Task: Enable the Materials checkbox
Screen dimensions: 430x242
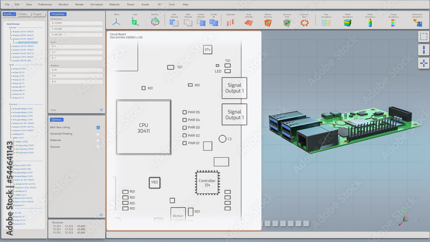Action: tap(98, 140)
